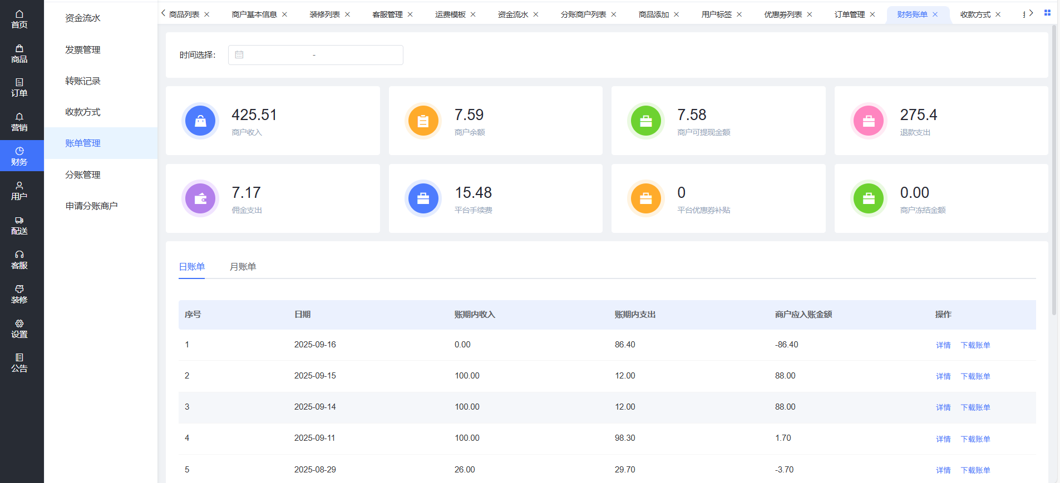Switch to the 商品添加 tab
This screenshot has width=1060, height=483.
(654, 14)
